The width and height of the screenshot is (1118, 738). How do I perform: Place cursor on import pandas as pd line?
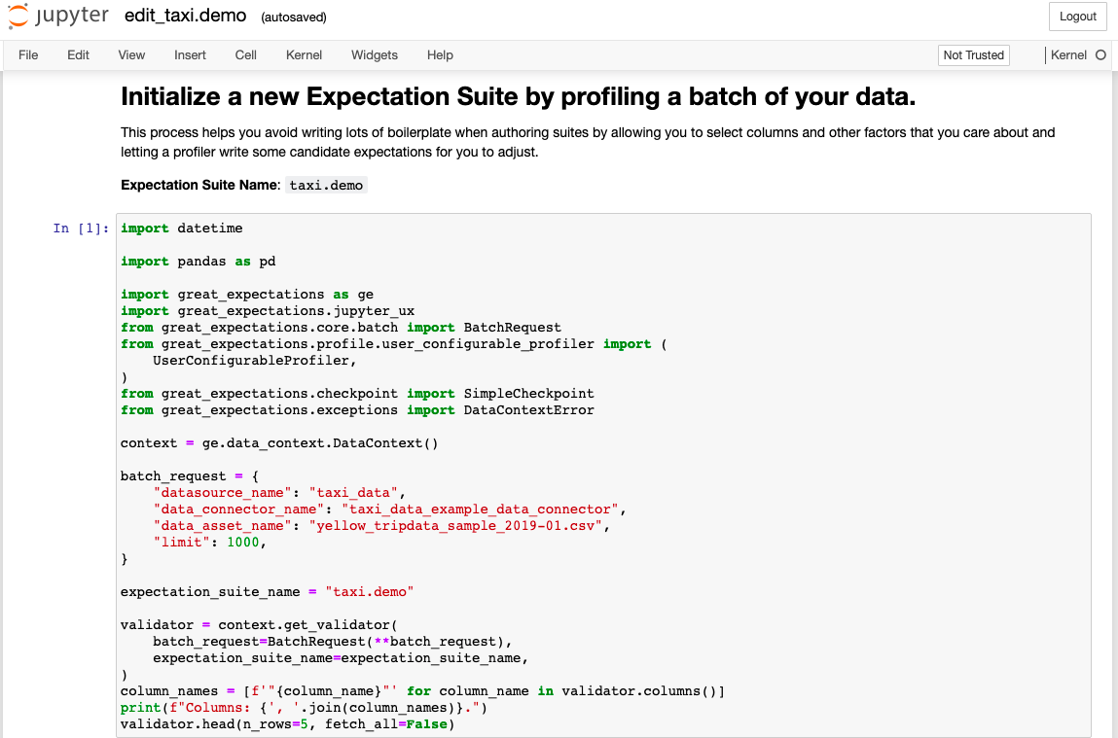198,262
